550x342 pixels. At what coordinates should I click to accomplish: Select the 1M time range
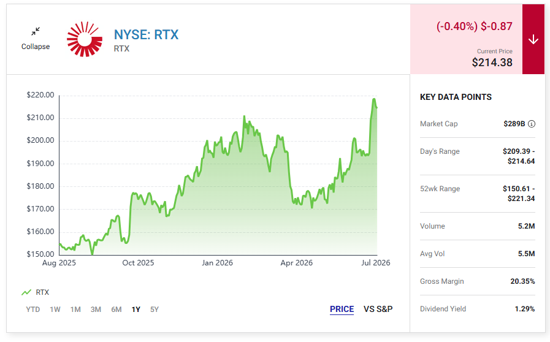tap(75, 310)
